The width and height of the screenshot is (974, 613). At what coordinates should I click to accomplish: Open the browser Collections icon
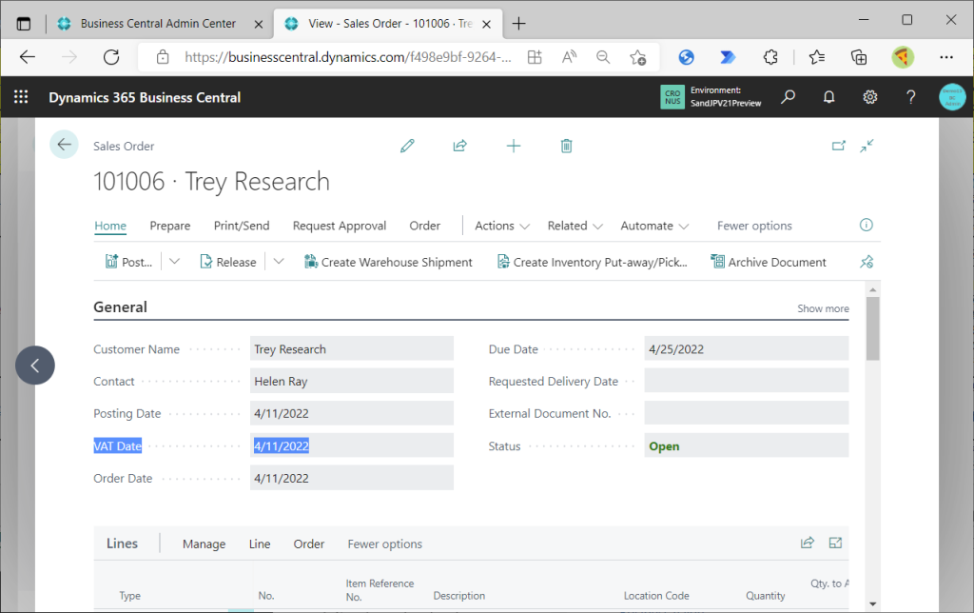click(859, 57)
